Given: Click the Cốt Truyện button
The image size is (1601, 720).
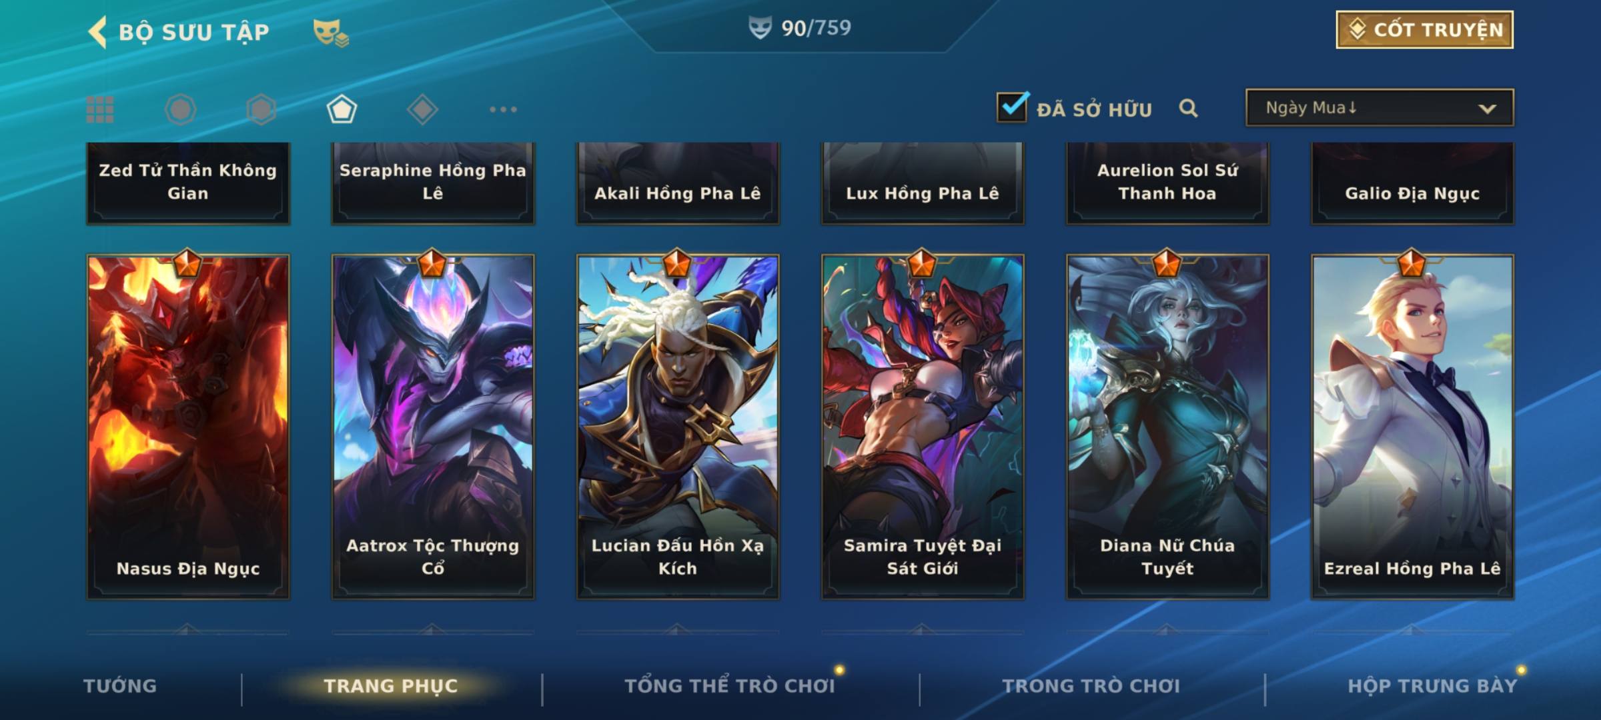Looking at the screenshot, I should click(x=1424, y=30).
